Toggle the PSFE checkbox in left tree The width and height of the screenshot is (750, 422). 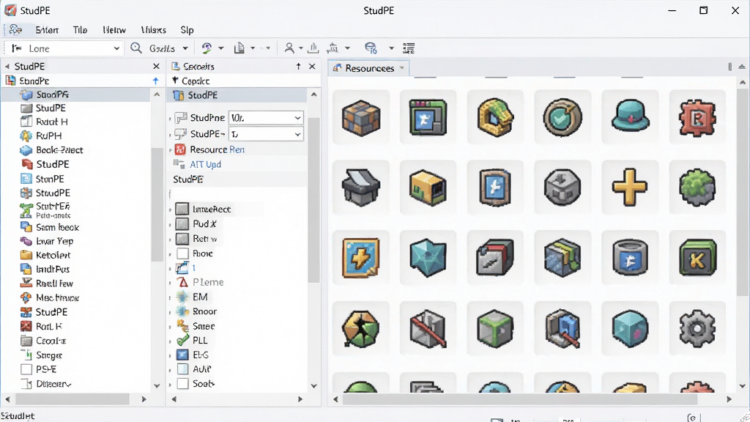pyautogui.click(x=26, y=369)
